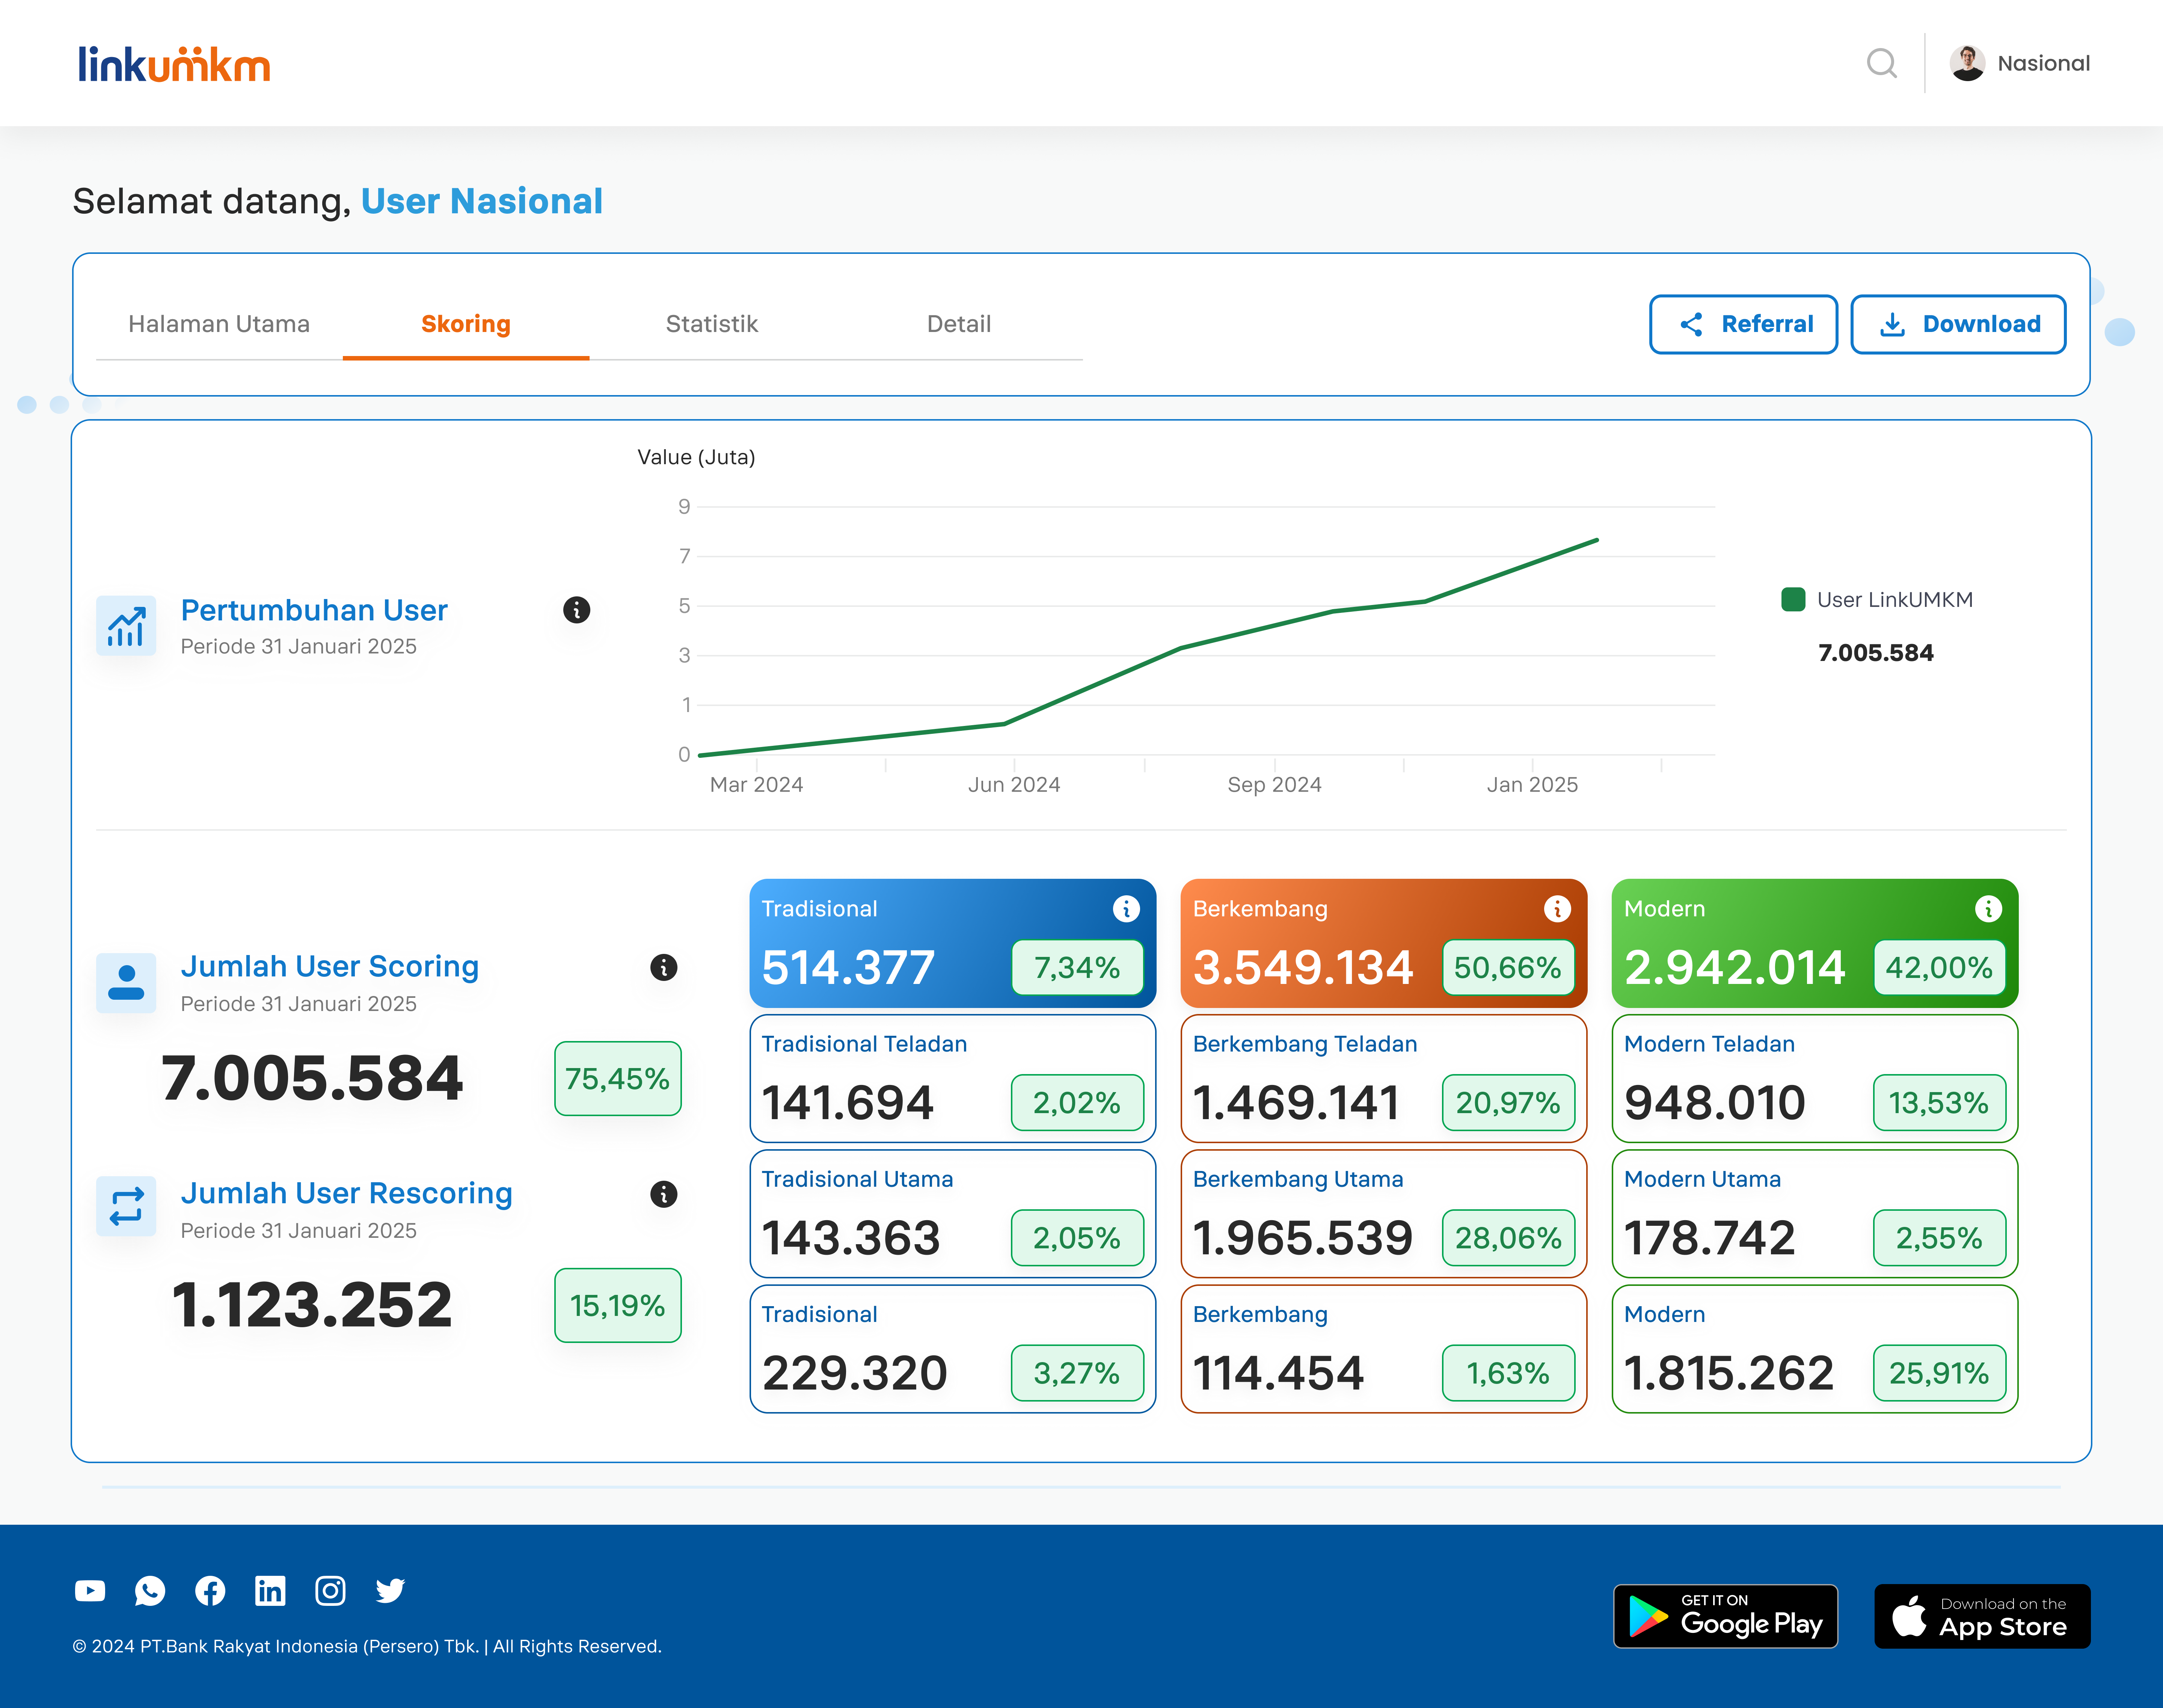
Task: Switch to Halaman Utama tab
Action: [x=219, y=324]
